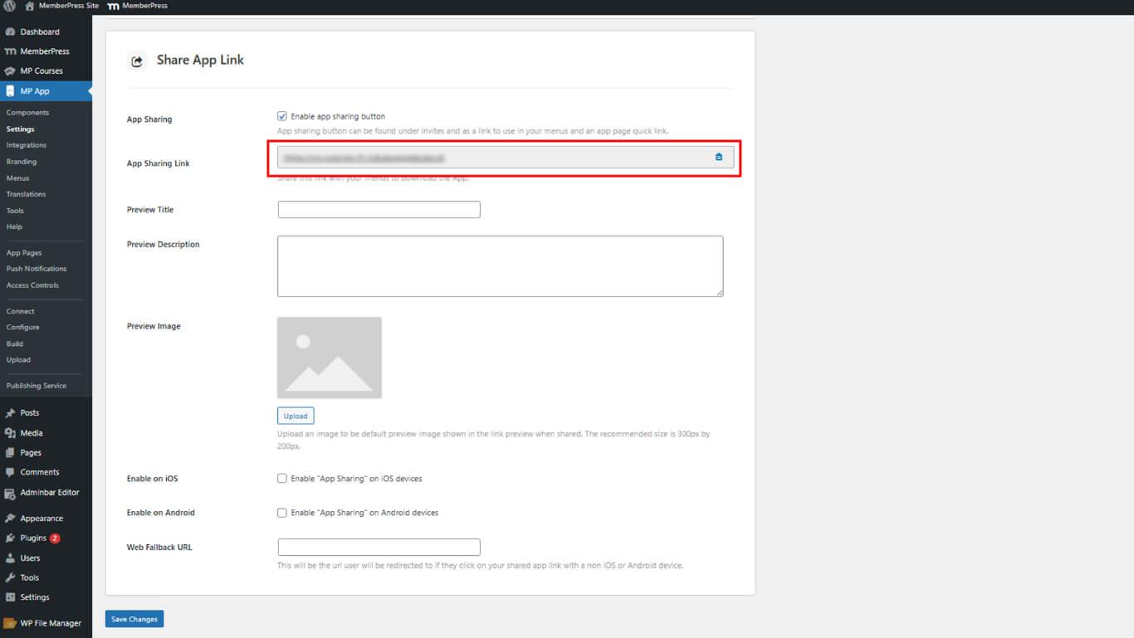
Task: Select the preview image placeholder thumbnail
Action: click(330, 358)
